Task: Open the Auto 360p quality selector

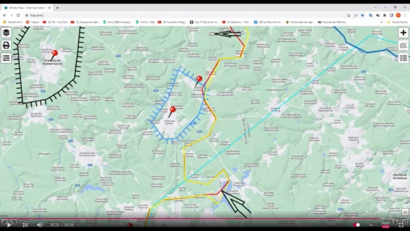Action: click(385, 225)
